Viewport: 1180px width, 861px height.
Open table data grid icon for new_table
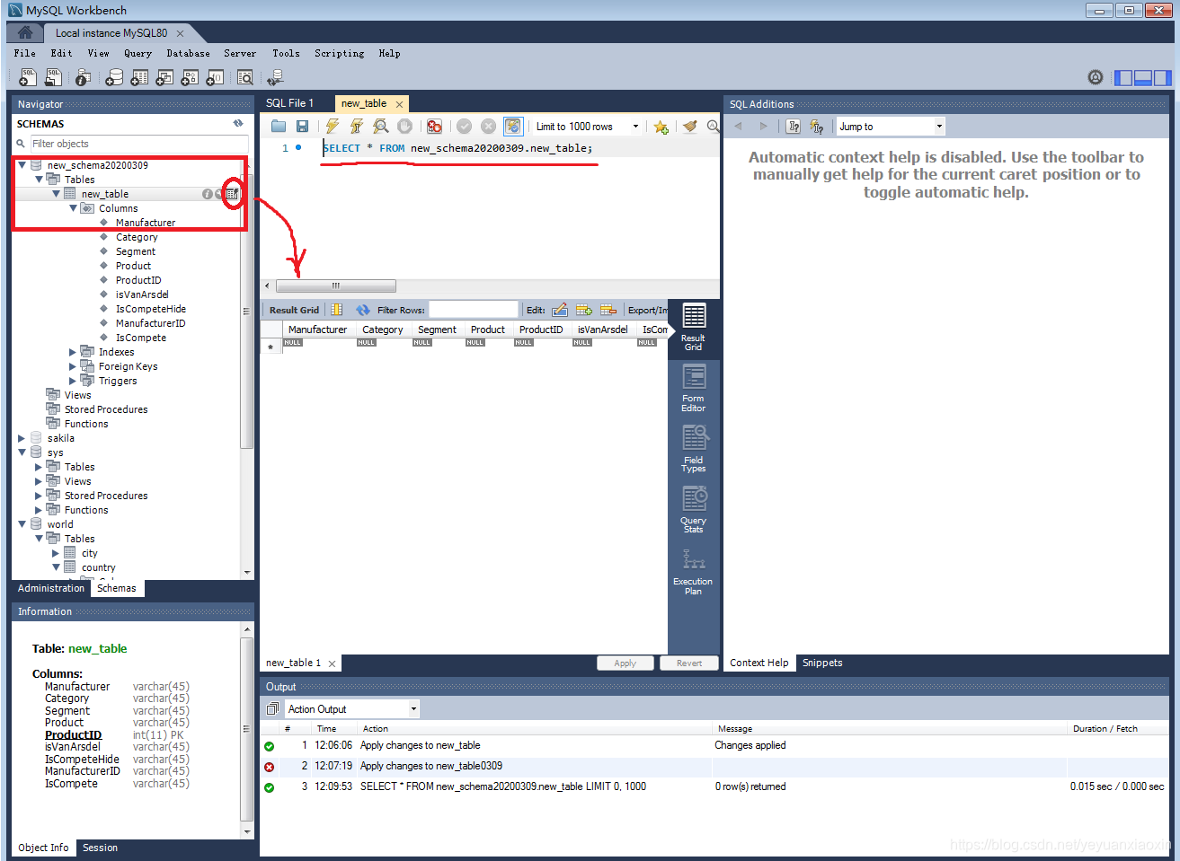233,194
